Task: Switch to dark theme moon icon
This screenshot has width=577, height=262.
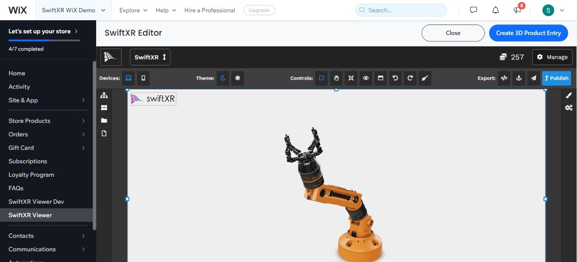Action: (x=223, y=78)
